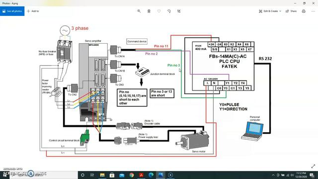Open Microsoft Store from the taskbar
Image resolution: width=318 pixels, height=179 pixels.
(x=112, y=175)
